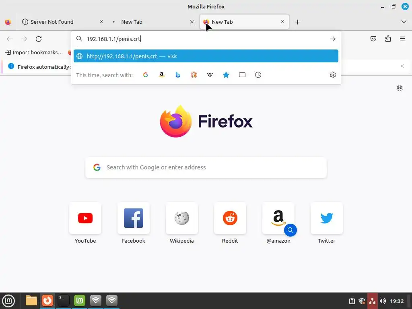This screenshot has width=412, height=309.
Task: Search this time with DuckDuckGo
Action: point(194,75)
